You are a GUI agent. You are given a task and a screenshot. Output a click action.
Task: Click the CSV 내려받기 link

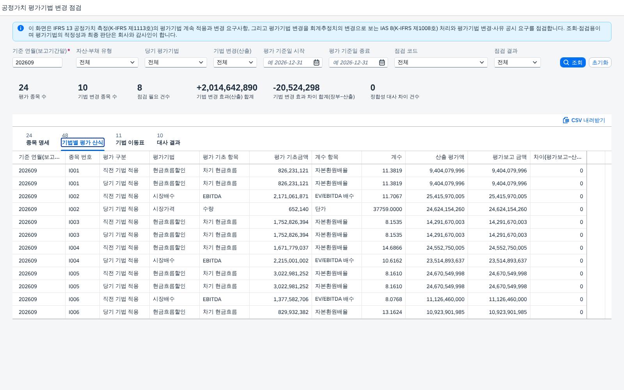(x=584, y=120)
